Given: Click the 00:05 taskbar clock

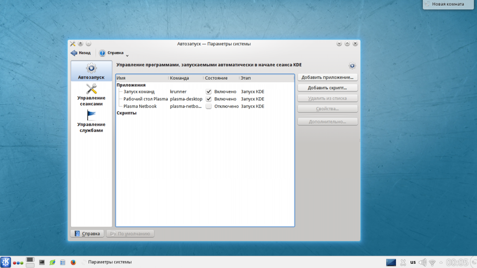Looking at the screenshot, I should click(x=457, y=262).
